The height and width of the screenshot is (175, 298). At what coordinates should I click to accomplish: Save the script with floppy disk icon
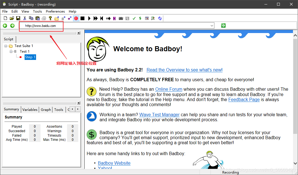(x=18, y=18)
